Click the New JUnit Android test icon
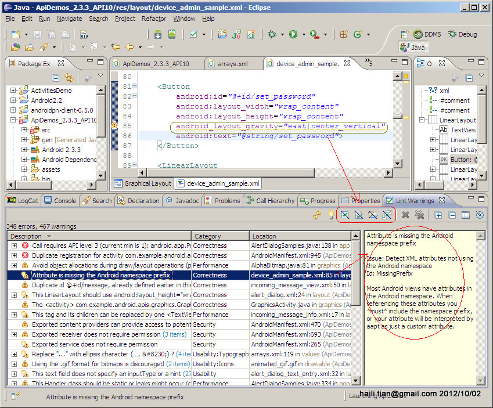The width and height of the screenshot is (493, 408). click(x=236, y=34)
